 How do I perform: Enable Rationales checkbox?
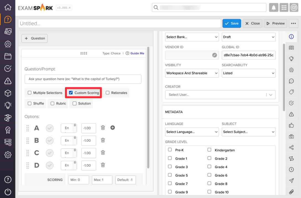tap(108, 93)
